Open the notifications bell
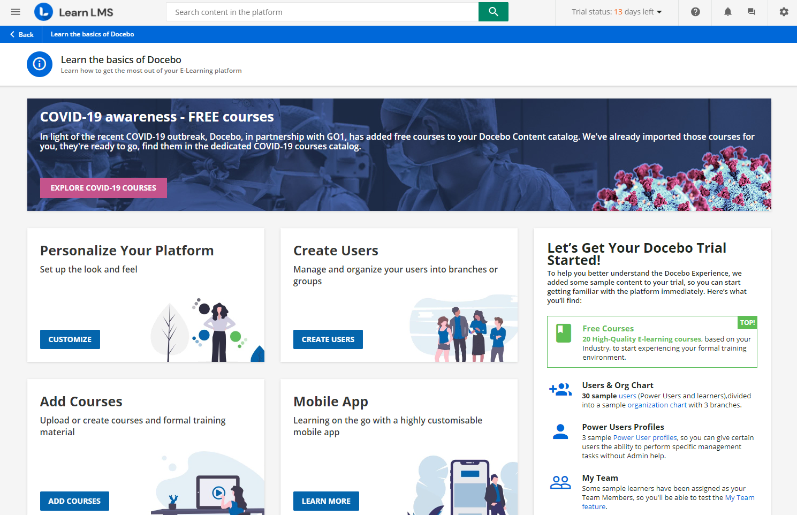This screenshot has height=515, width=797. [x=728, y=12]
